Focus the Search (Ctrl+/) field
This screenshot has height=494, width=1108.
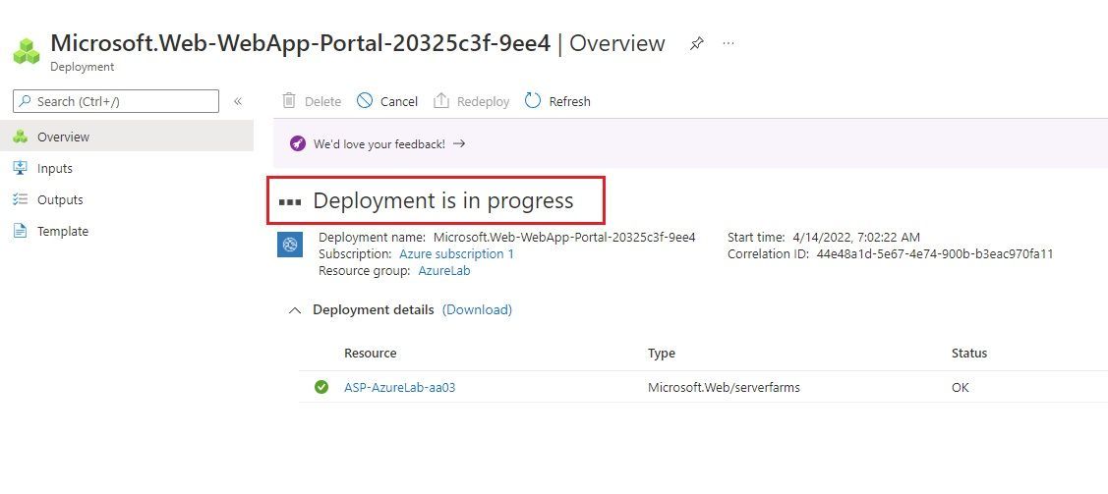click(116, 101)
